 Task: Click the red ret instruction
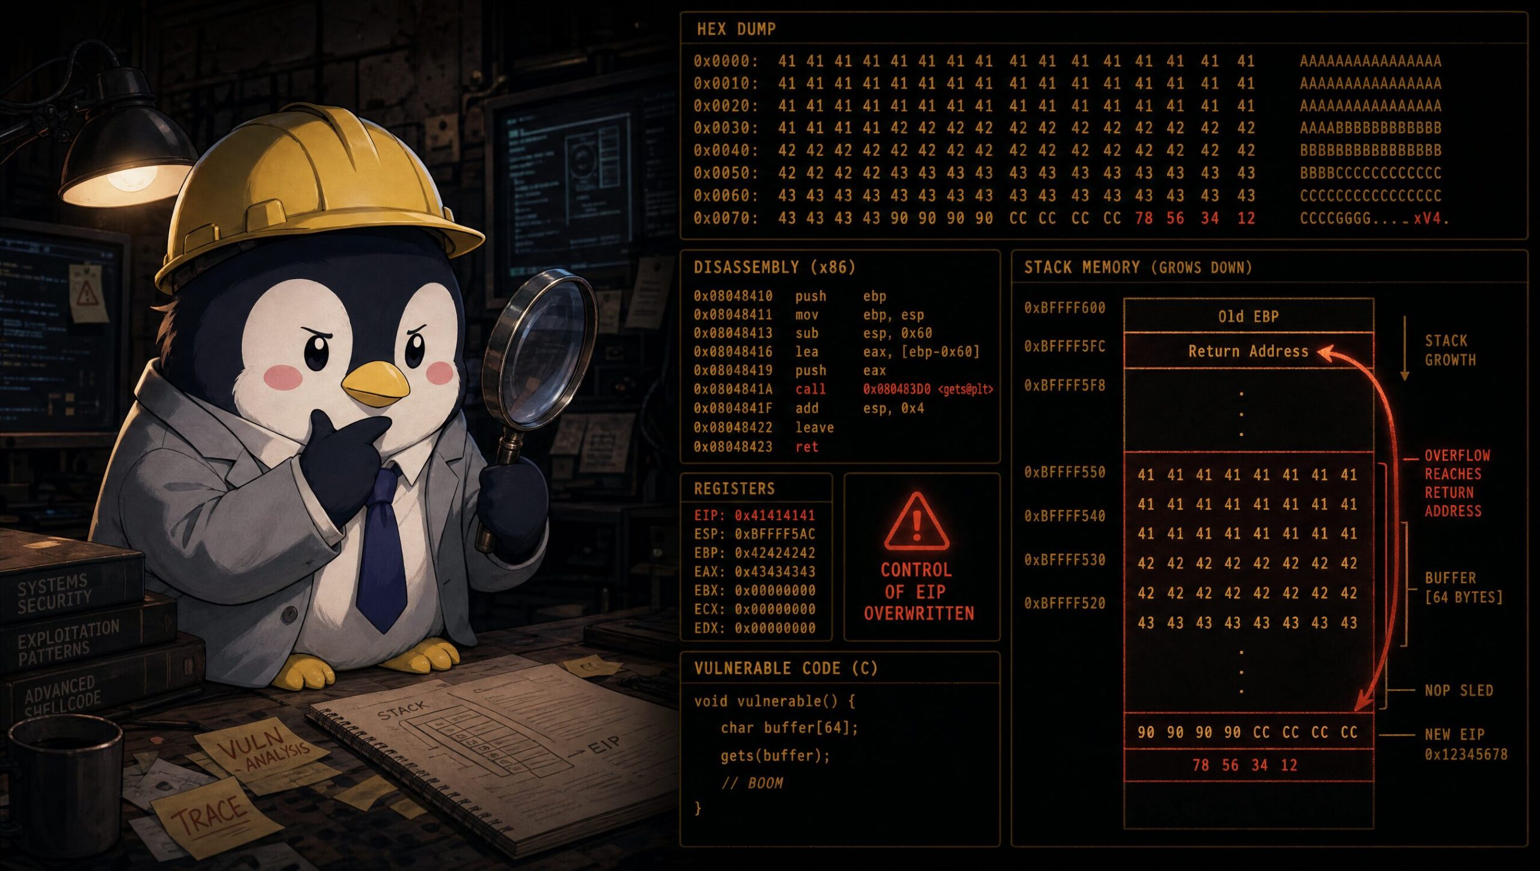coord(807,447)
